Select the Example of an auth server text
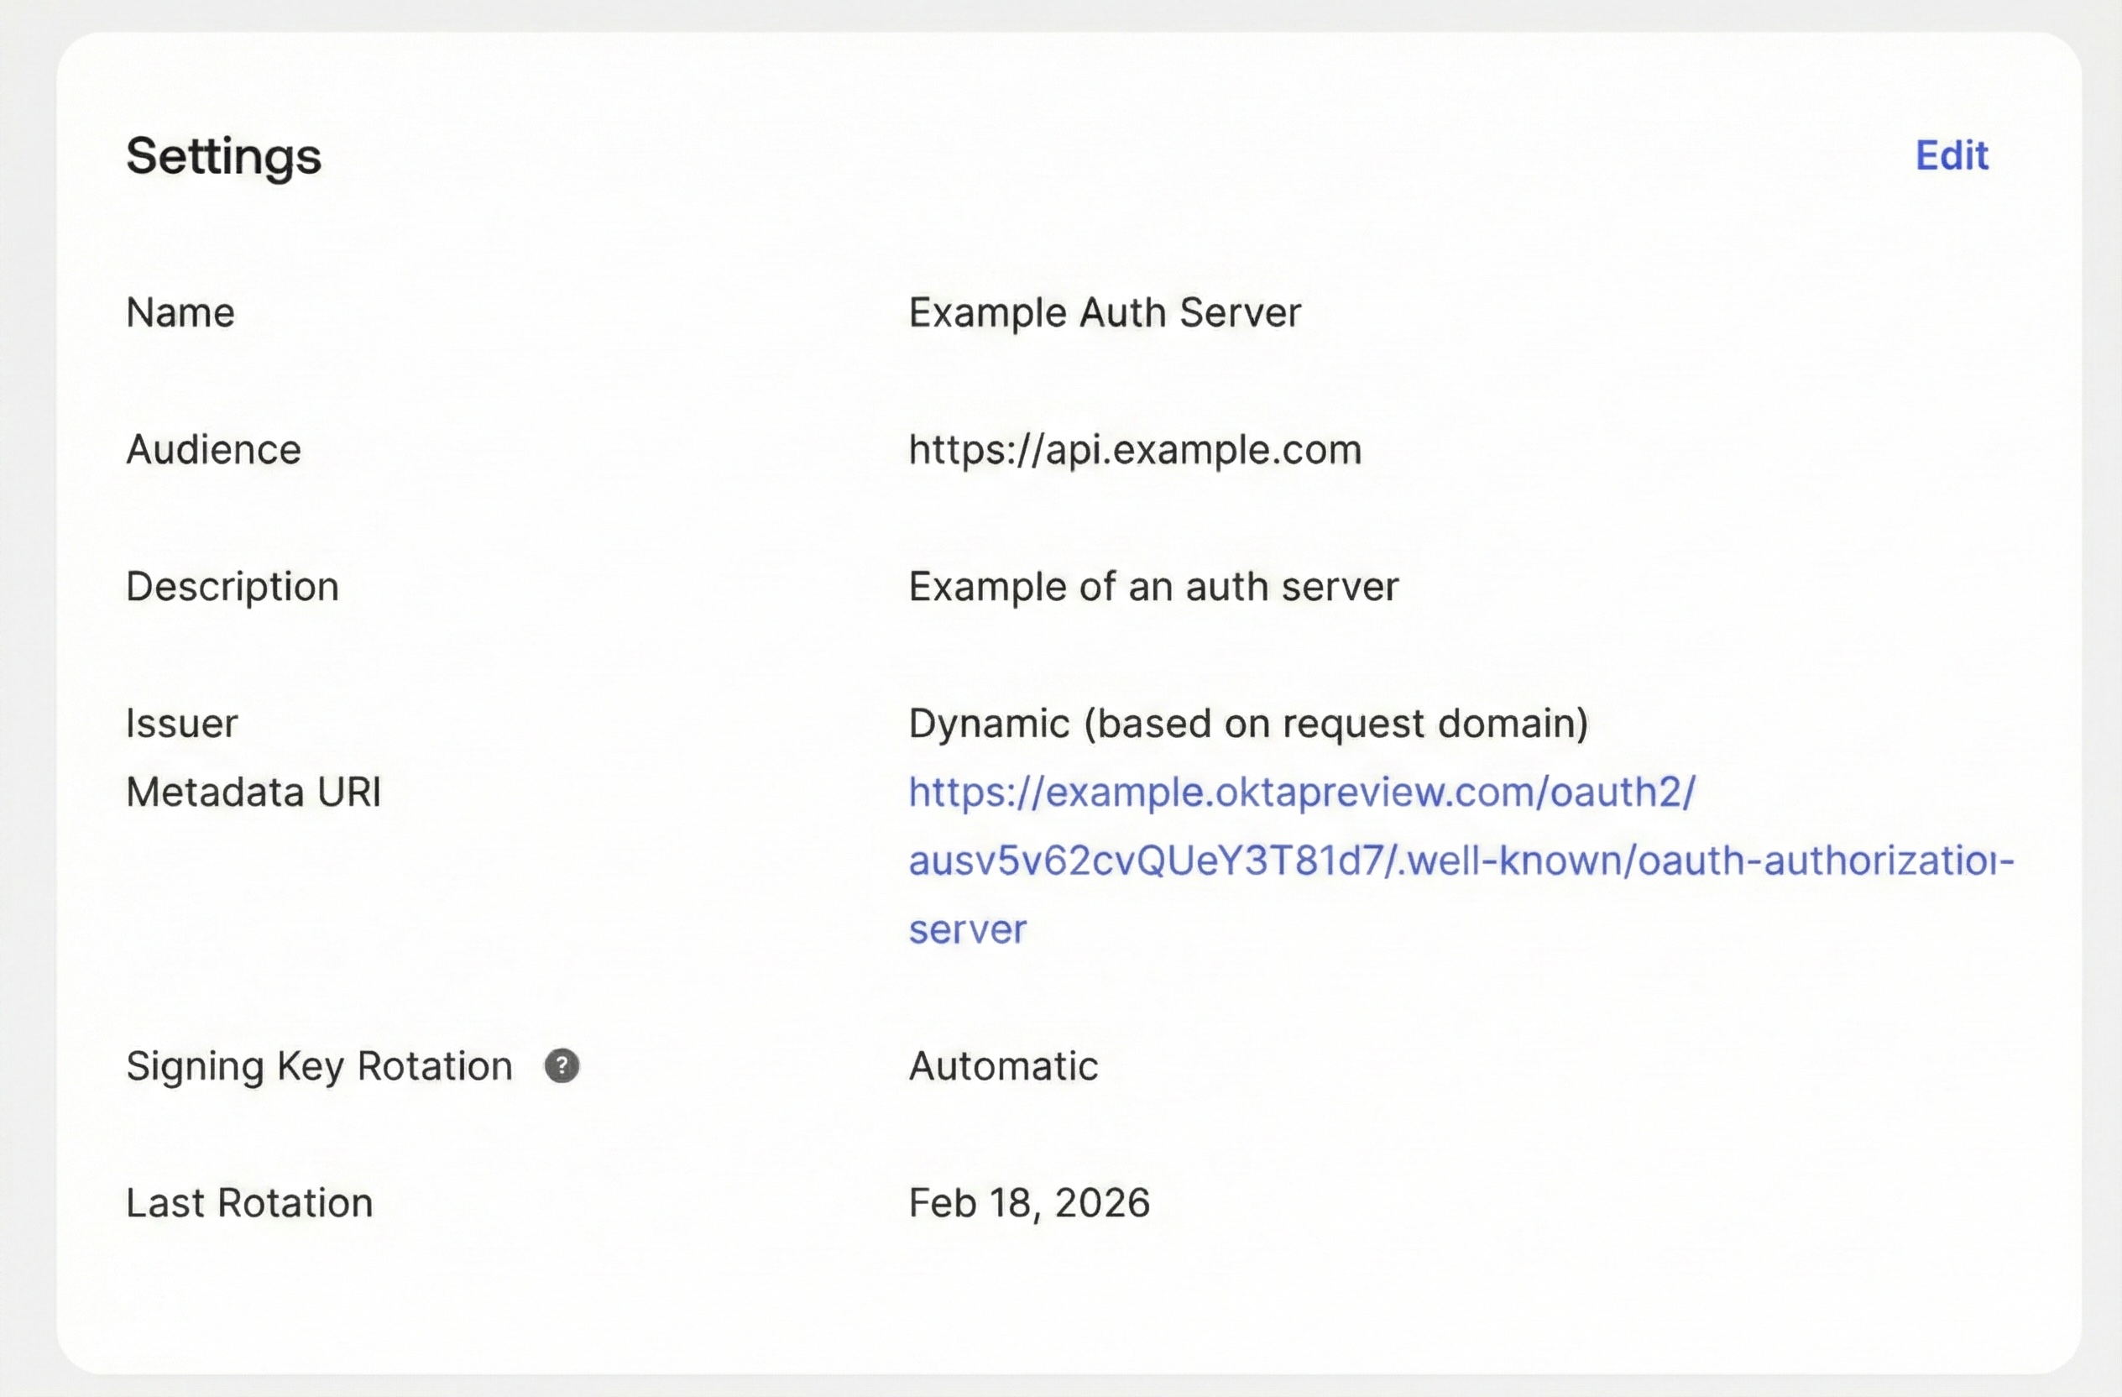This screenshot has width=2122, height=1397. pyautogui.click(x=1152, y=586)
